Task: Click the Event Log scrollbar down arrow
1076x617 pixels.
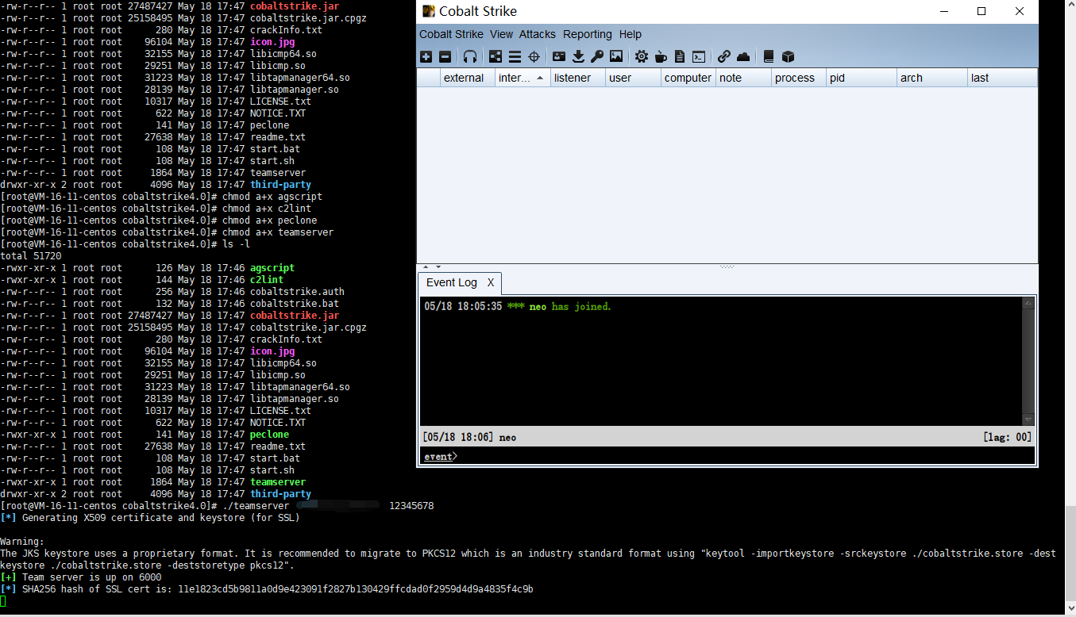Action: [x=1028, y=420]
